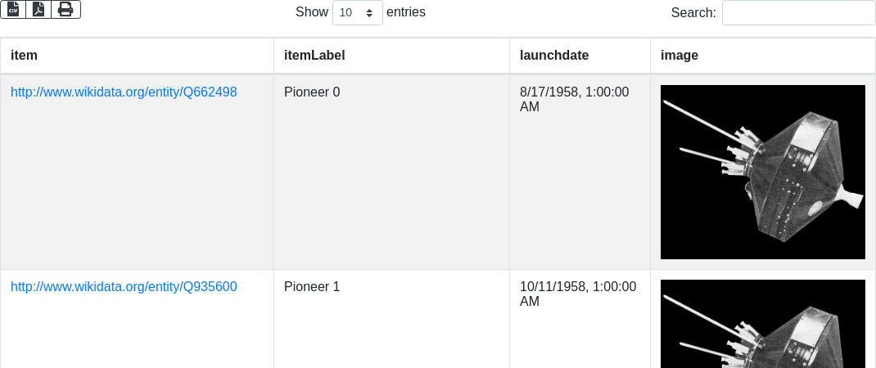Select the Pioneer 1 label cell

312,287
